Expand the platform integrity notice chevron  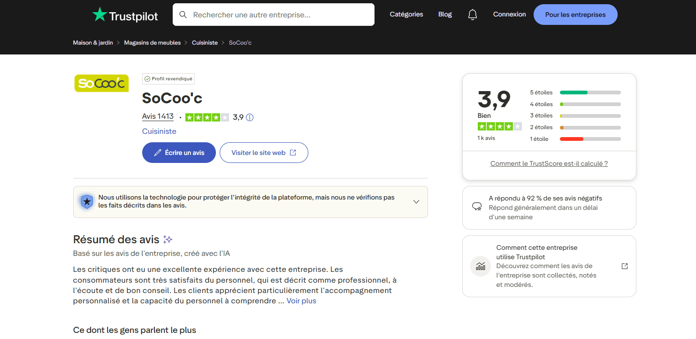tap(416, 202)
